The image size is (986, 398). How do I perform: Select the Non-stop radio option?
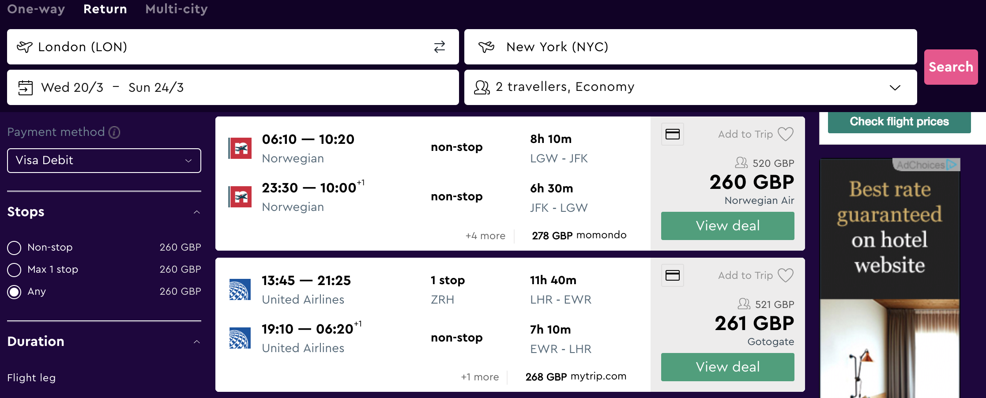[x=14, y=248]
